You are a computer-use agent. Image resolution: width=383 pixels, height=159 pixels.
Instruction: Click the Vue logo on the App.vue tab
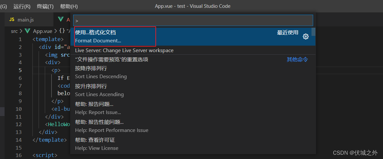(x=60, y=20)
